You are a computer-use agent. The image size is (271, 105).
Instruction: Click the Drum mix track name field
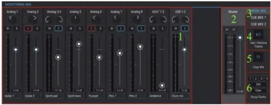[x=180, y=96]
